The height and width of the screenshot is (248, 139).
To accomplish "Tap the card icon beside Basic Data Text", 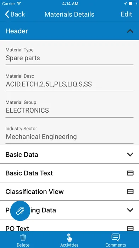I will (130, 173).
